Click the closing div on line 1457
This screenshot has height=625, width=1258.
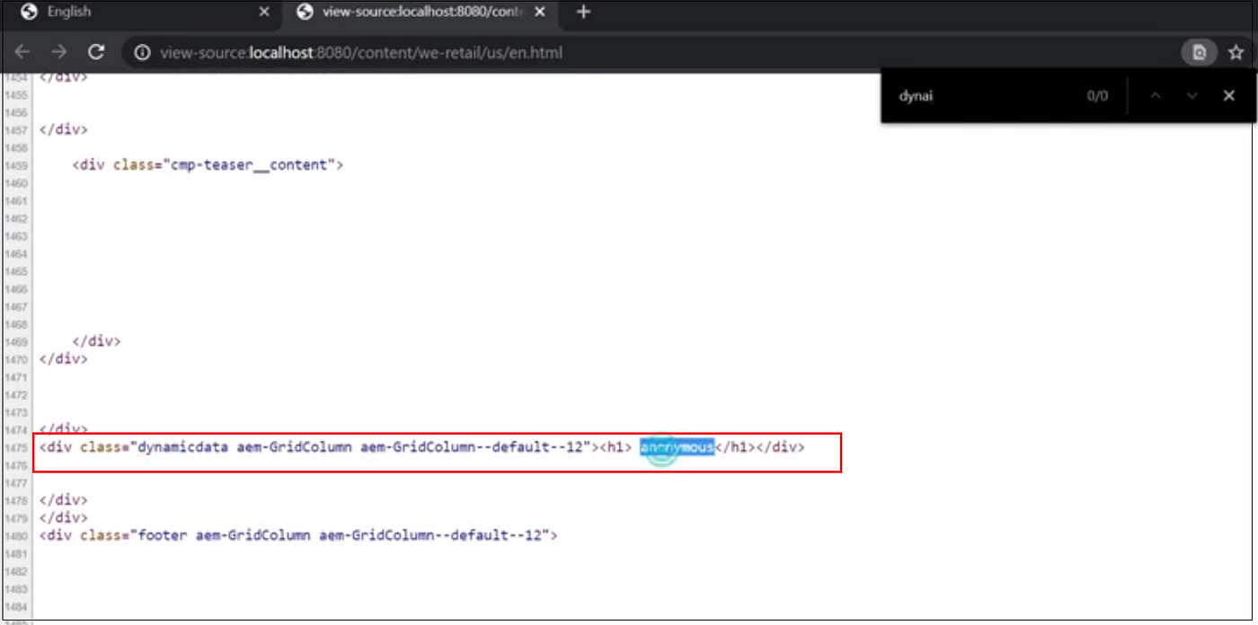click(64, 130)
